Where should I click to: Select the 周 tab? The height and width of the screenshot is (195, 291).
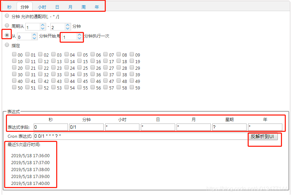tap(84, 7)
